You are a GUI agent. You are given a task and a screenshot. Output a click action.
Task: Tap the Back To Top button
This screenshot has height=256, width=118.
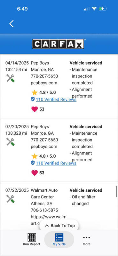coord(59,226)
